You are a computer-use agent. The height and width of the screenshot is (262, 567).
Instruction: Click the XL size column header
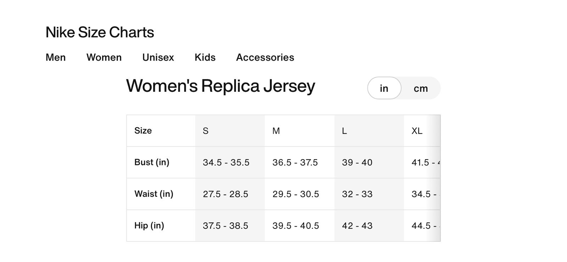[422, 131]
